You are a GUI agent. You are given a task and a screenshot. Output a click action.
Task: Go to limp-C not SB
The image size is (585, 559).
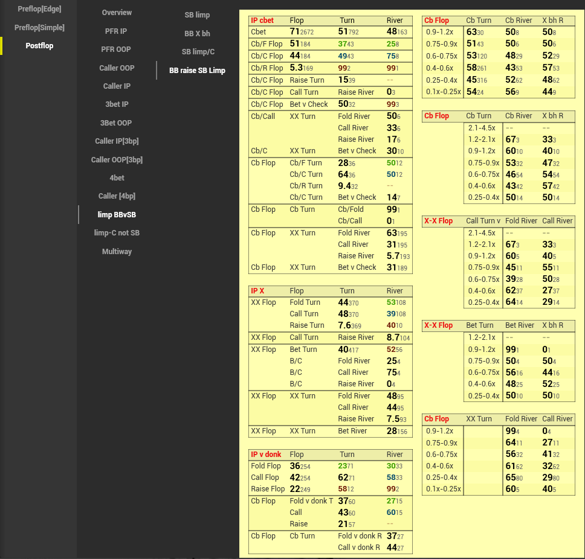[x=117, y=233]
